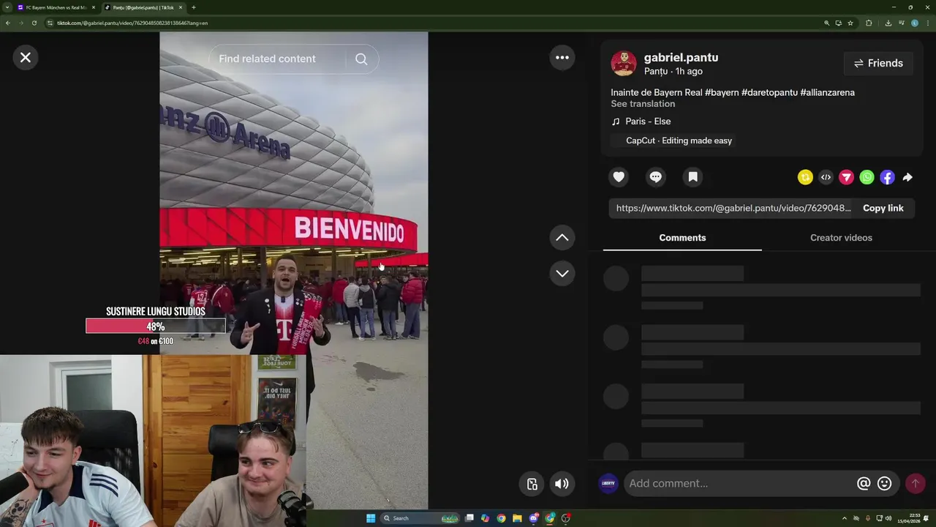This screenshot has width=936, height=527.
Task: Insert a mention with the @ icon
Action: (x=864, y=483)
